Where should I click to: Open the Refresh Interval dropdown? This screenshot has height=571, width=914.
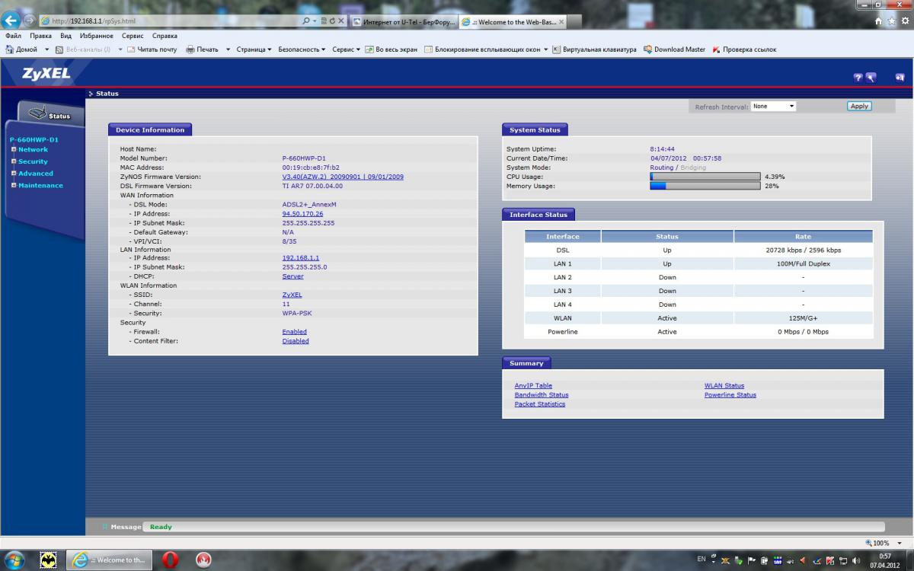click(773, 107)
